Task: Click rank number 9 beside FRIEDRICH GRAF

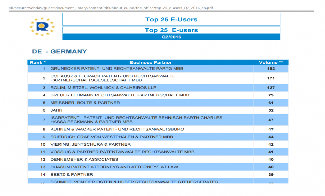Action: coord(44,137)
